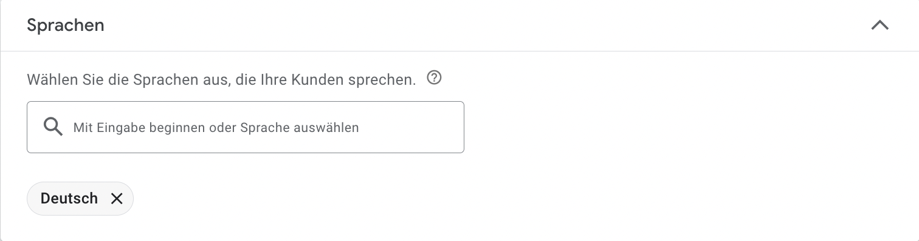Select the Deutsch chip label
Screen dimensions: 919x241
69,199
